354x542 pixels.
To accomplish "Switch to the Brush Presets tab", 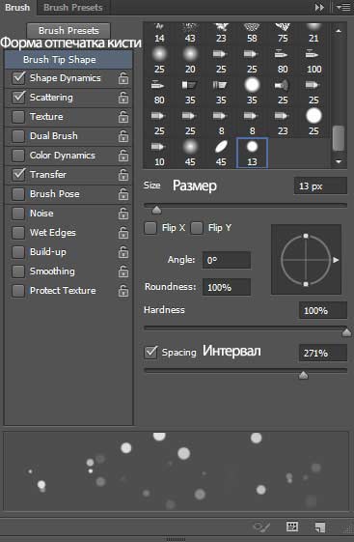I will pyautogui.click(x=72, y=8).
